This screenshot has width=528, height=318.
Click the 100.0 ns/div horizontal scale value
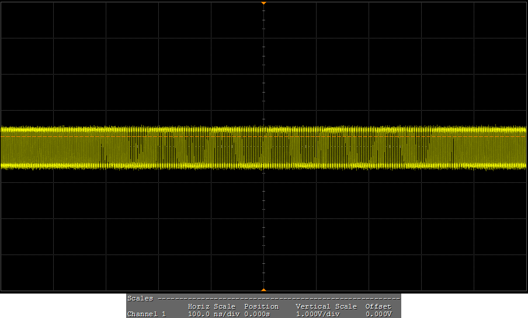(211, 314)
